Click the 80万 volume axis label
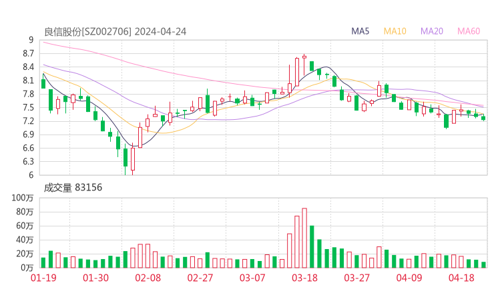This screenshot has width=494, height=293. 25,212
